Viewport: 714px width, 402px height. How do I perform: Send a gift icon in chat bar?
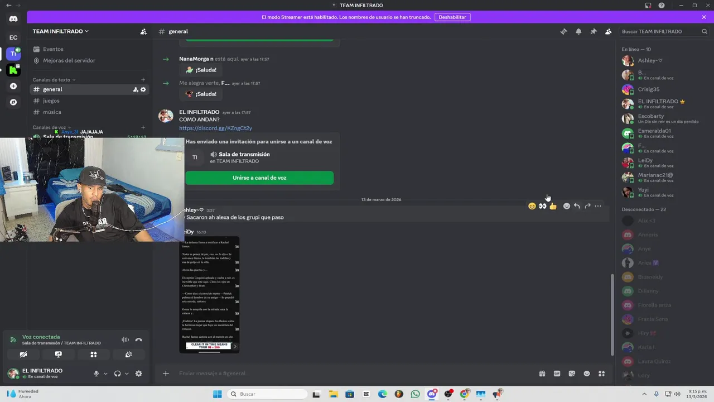pyautogui.click(x=542, y=374)
